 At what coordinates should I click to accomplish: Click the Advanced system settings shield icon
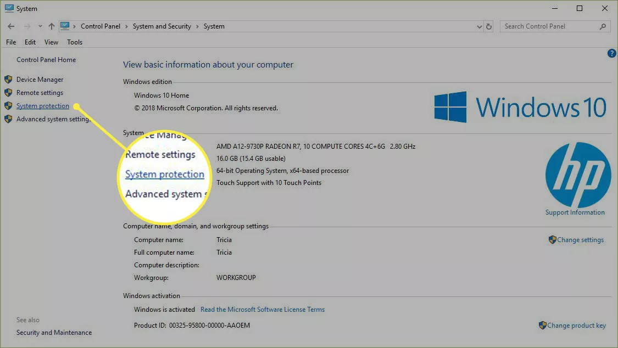point(8,119)
